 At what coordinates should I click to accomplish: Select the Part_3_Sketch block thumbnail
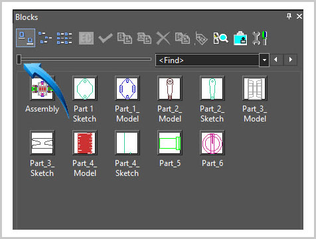pyautogui.click(x=42, y=143)
